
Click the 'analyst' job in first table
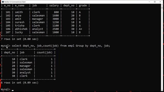click(38, 29)
